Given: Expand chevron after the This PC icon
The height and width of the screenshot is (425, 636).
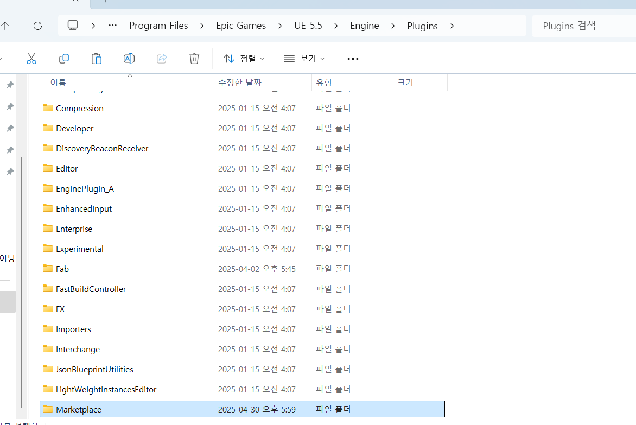Looking at the screenshot, I should [x=93, y=26].
